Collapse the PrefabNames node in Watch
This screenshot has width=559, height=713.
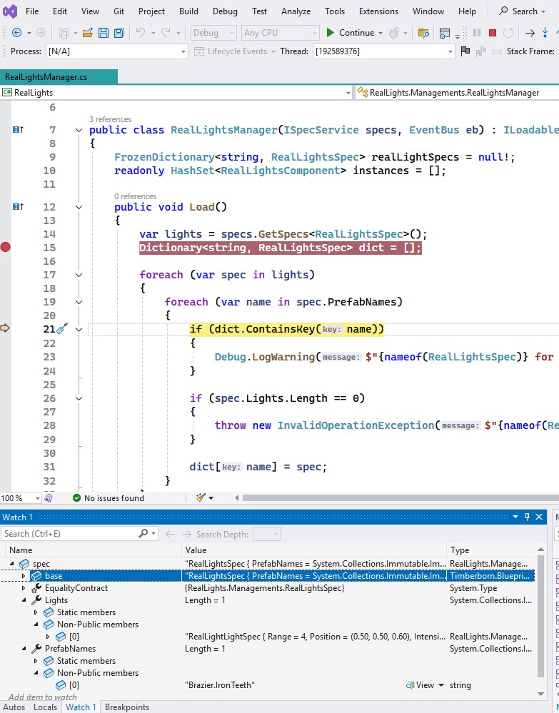click(24, 649)
